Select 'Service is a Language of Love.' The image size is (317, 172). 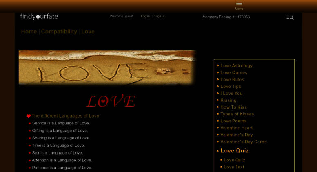tap(61, 123)
